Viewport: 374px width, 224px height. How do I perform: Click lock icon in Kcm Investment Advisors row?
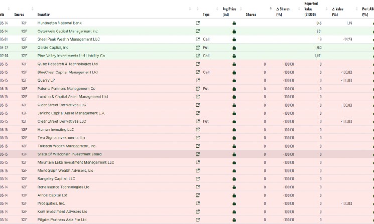coord(234,211)
